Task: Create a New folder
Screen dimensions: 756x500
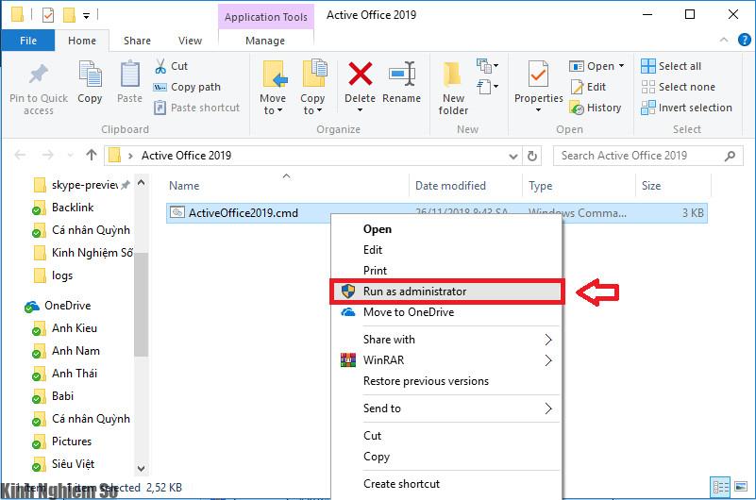Action: tap(453, 88)
